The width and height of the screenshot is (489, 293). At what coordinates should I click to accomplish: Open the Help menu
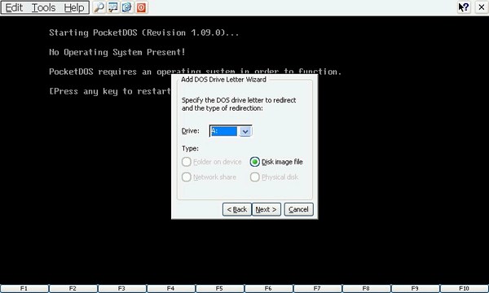pyautogui.click(x=74, y=7)
